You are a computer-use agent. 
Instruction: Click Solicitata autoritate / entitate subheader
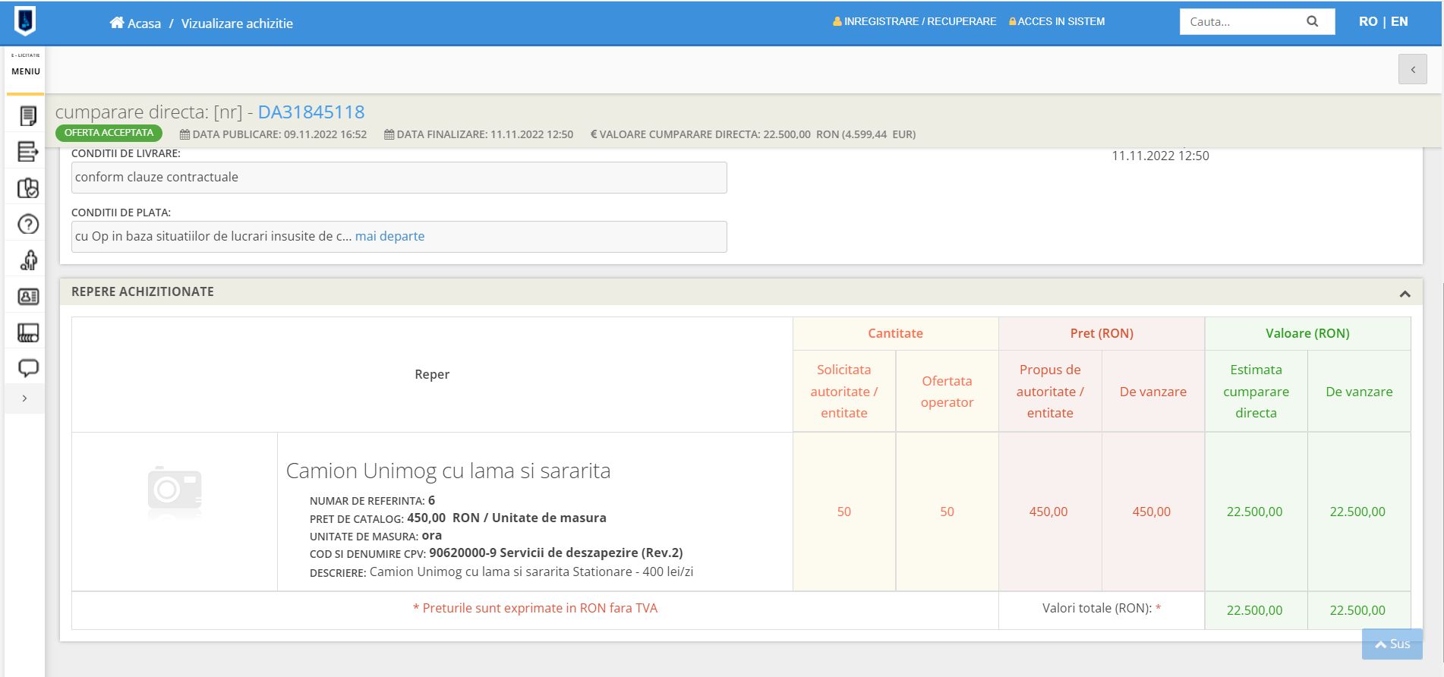tap(843, 391)
